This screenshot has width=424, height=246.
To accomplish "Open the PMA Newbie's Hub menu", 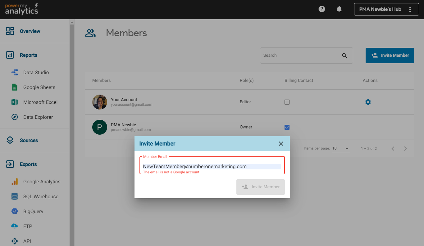I will (x=410, y=9).
